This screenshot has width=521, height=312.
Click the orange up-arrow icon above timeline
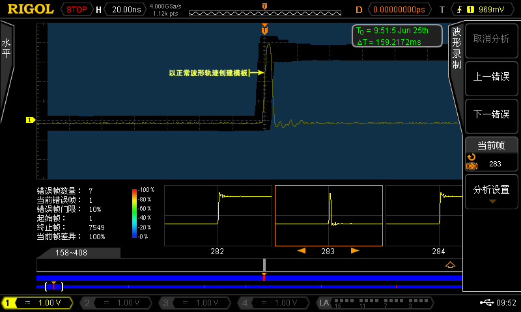(x=449, y=265)
